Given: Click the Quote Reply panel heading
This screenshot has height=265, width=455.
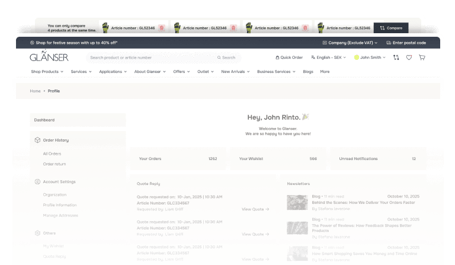Looking at the screenshot, I should coord(148,184).
